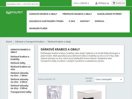The height and width of the screenshot is (99, 132).
Task: Open the white box product thumbnail
Action: pos(89,92)
